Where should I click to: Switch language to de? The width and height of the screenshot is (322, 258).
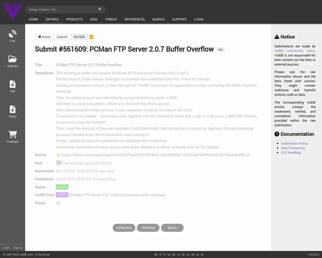pos(156,254)
